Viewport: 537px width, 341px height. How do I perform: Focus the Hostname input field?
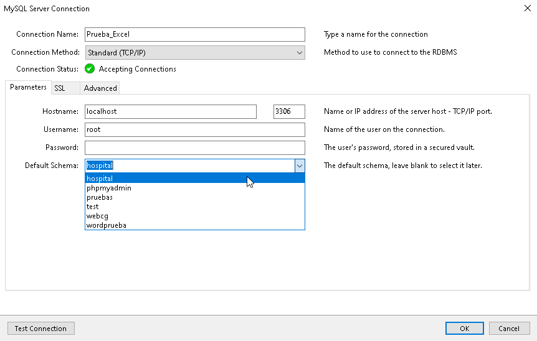click(171, 111)
